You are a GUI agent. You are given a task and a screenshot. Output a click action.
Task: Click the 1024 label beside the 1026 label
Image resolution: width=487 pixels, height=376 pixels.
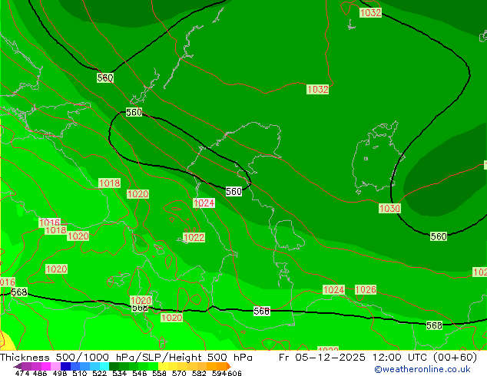pos(334,289)
